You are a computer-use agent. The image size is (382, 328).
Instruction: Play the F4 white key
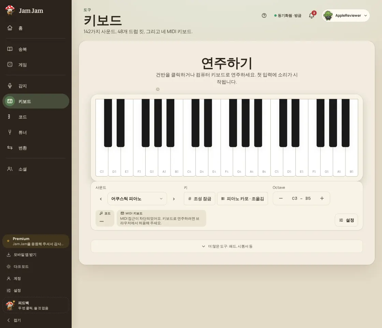tap(227, 162)
